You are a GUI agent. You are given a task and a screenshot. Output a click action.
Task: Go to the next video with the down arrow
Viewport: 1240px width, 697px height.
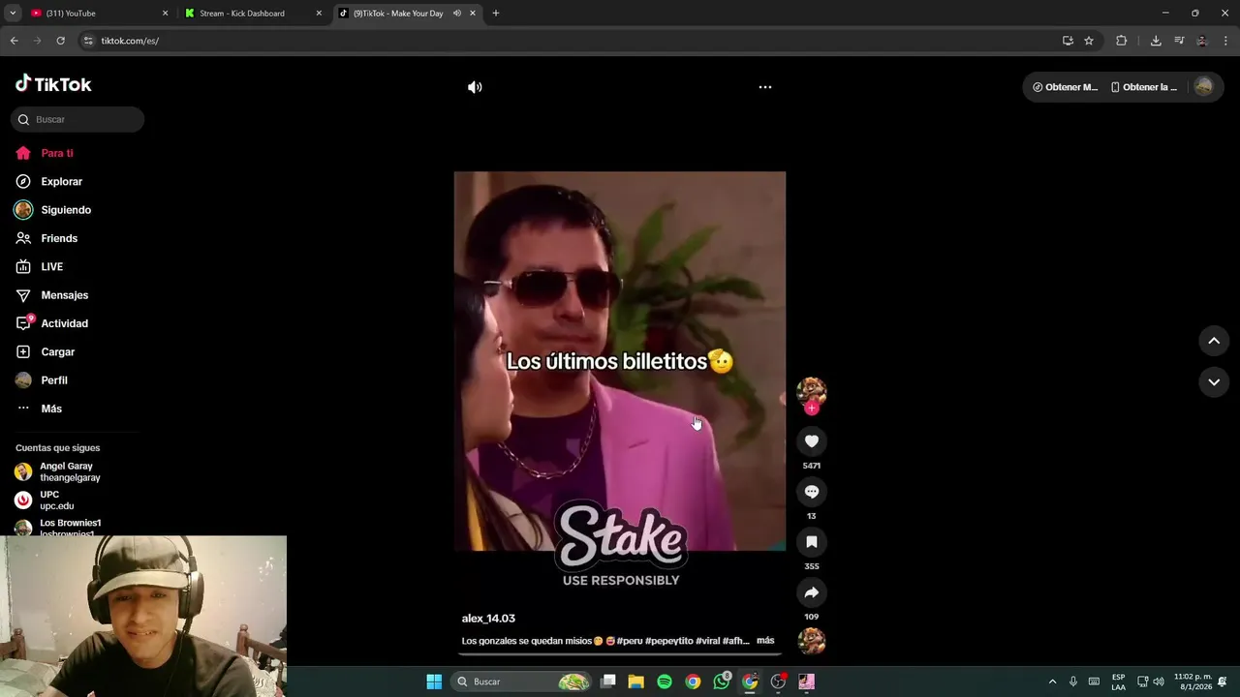coord(1214,382)
